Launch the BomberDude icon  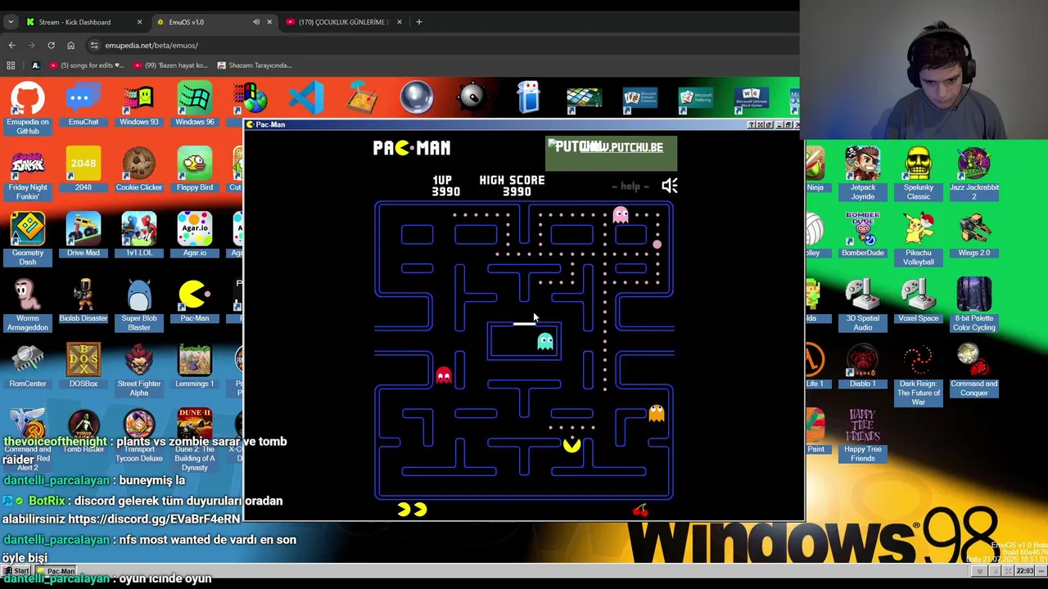(863, 236)
